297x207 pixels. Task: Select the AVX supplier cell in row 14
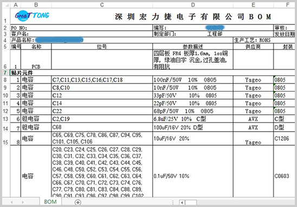coord(253,127)
